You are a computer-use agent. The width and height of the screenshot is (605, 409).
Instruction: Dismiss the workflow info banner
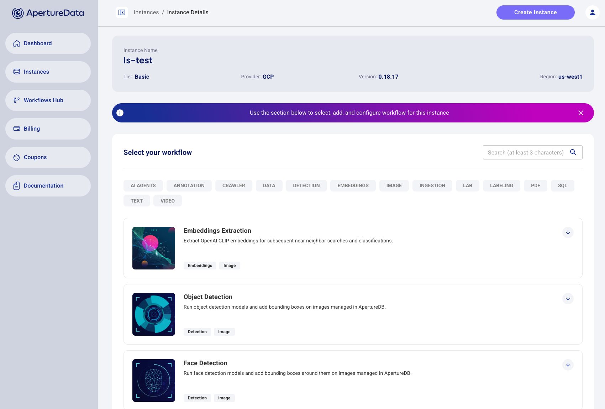pyautogui.click(x=580, y=113)
